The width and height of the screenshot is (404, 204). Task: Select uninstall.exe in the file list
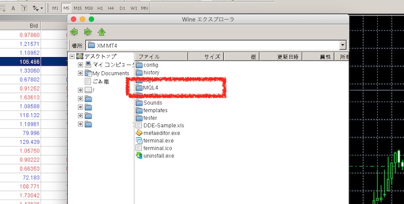pos(155,156)
